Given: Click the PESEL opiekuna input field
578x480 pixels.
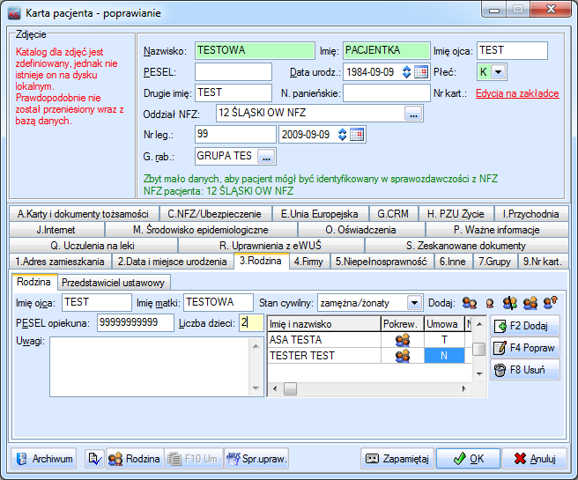Looking at the screenshot, I should coord(136,323).
